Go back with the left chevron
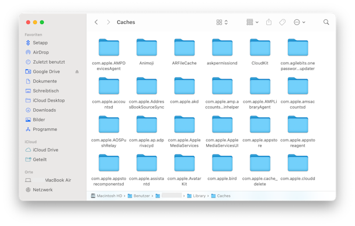This screenshot has height=226, width=355. pyautogui.click(x=96, y=22)
